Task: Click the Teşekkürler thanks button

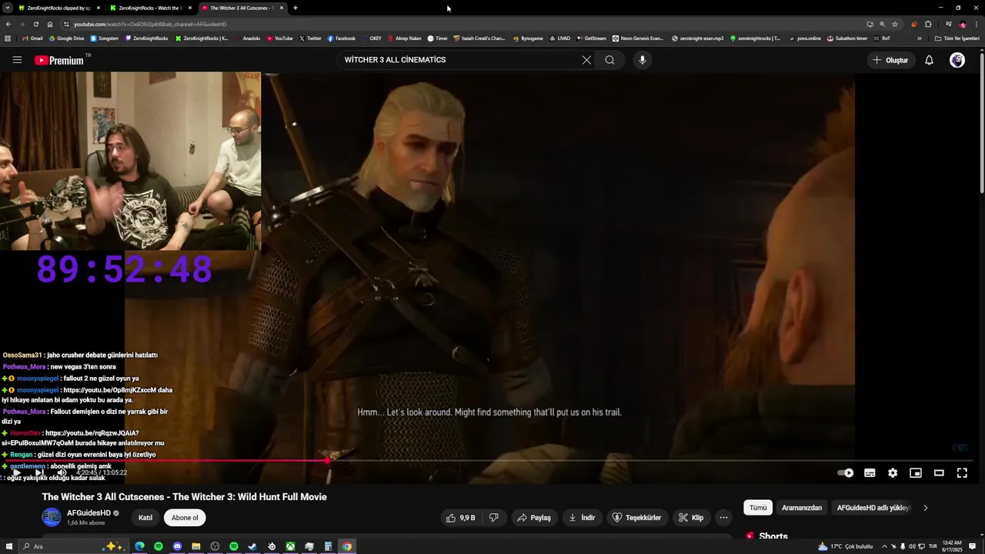Action: click(636, 518)
